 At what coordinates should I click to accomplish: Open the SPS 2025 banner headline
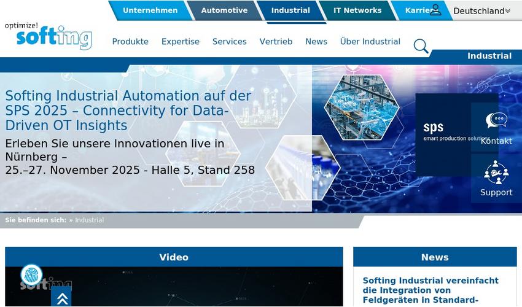128,111
